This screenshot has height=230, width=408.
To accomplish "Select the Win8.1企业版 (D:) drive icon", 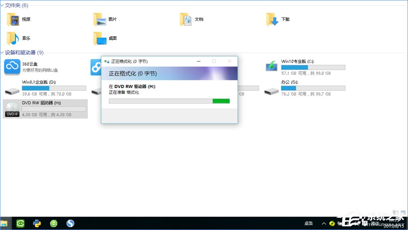I will pyautogui.click(x=12, y=91).
